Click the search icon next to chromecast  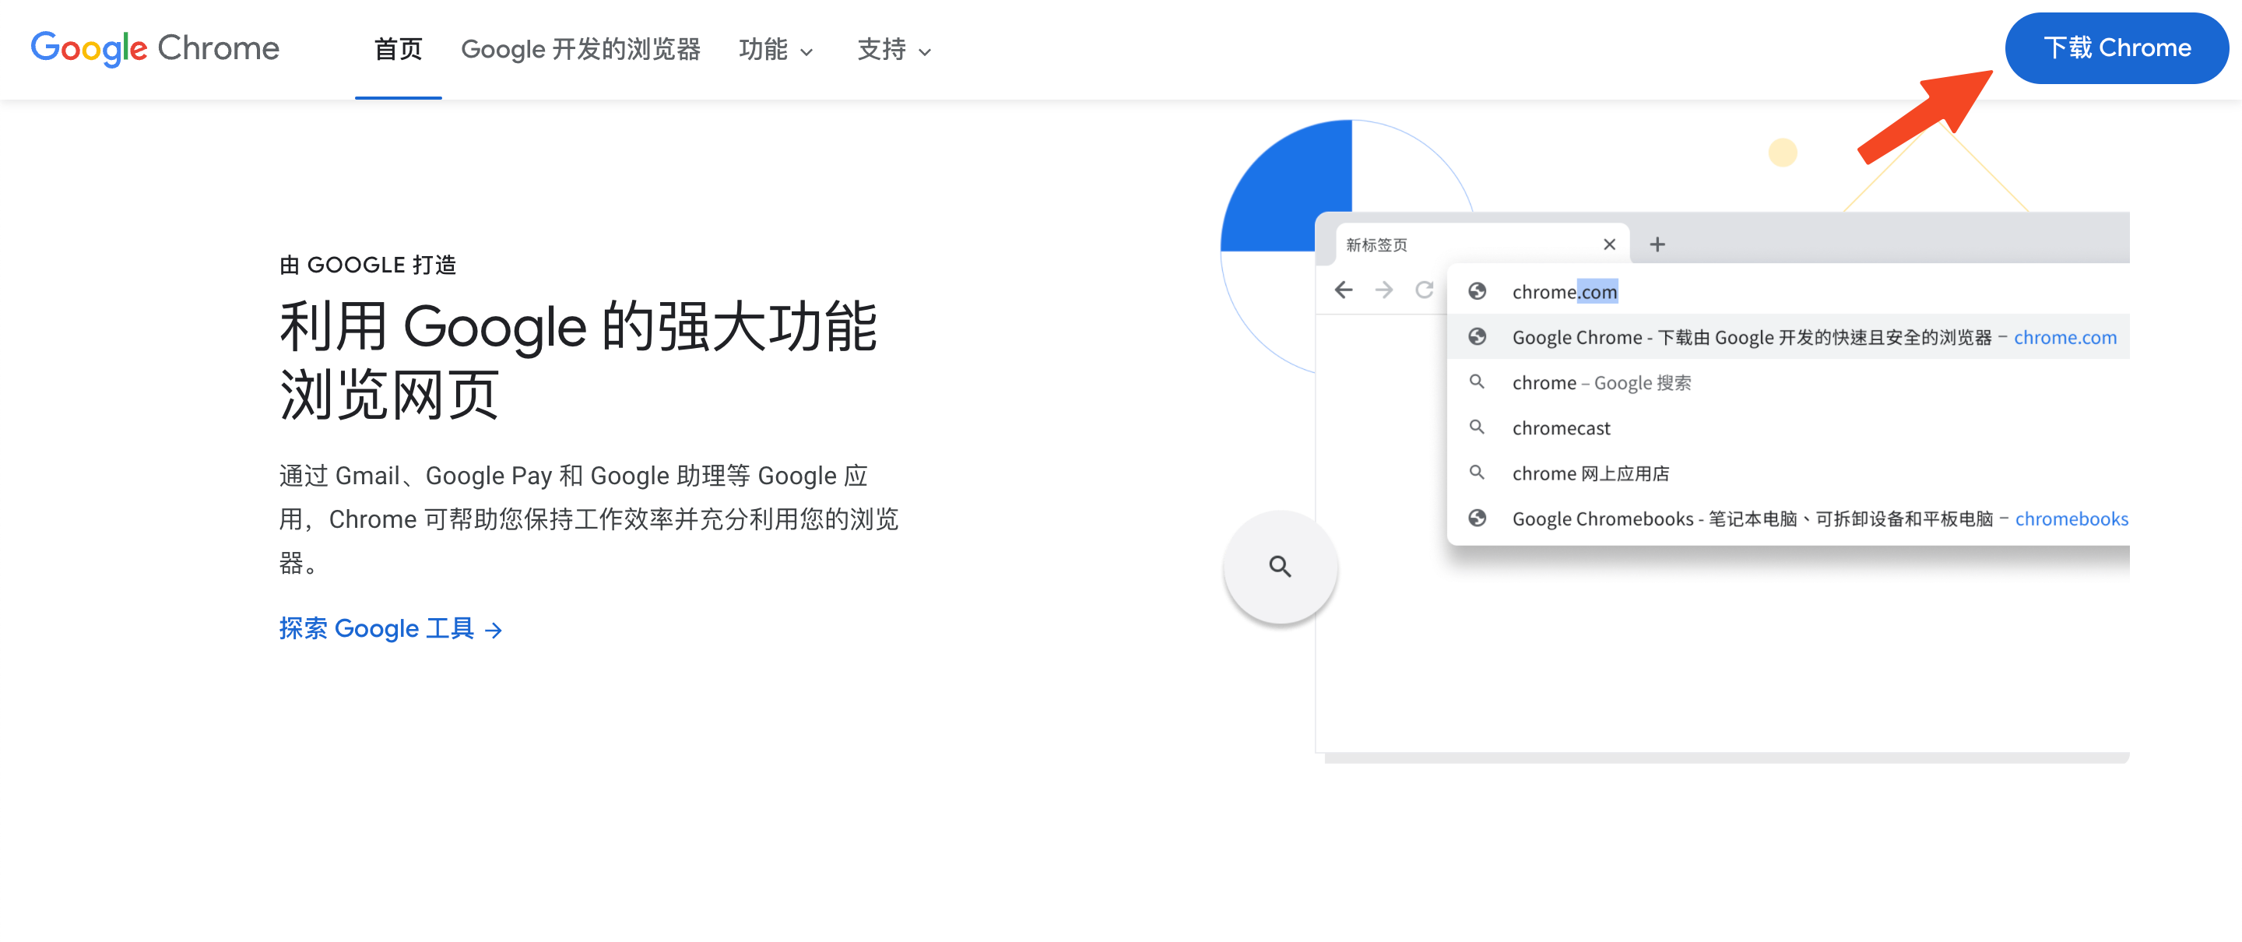(1477, 427)
